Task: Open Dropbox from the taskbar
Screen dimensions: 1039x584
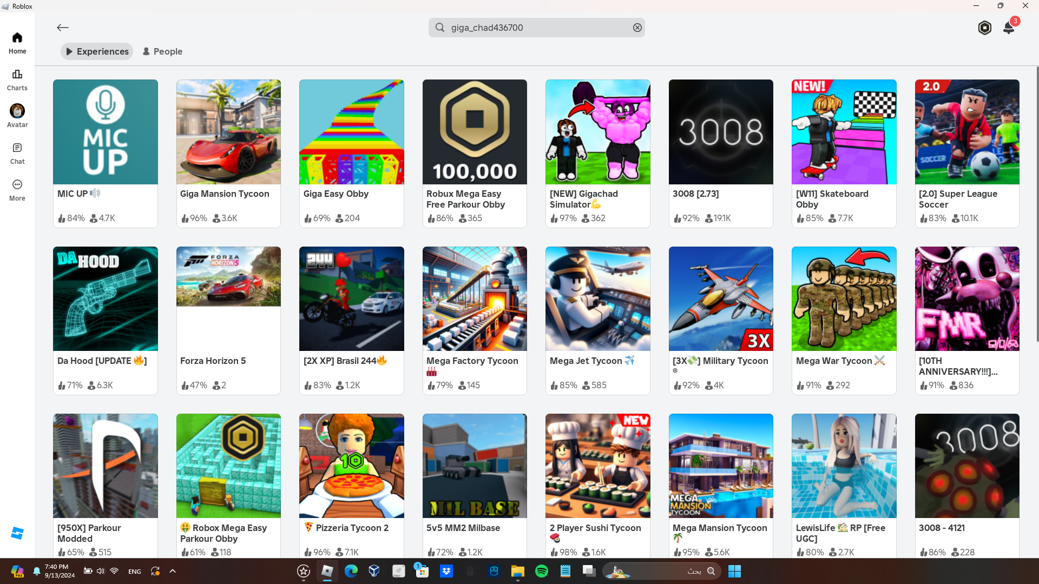Action: coord(446,571)
